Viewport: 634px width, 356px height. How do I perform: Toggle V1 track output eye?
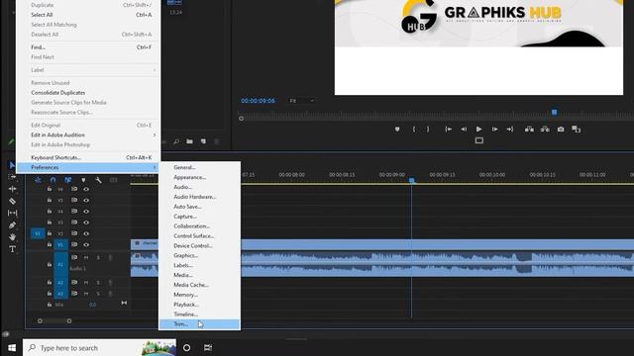coord(86,244)
